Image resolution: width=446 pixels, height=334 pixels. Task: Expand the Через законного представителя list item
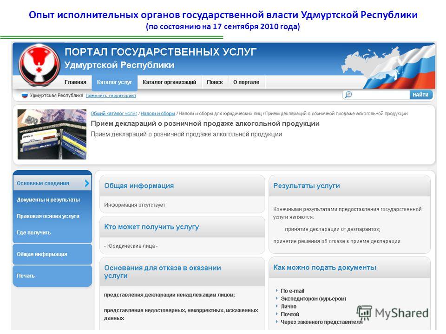pyautogui.click(x=321, y=322)
